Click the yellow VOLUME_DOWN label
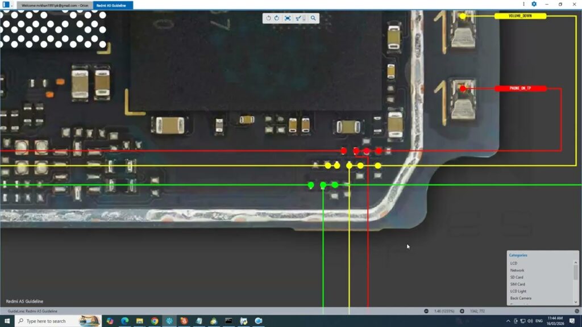Screen dimensions: 582x327 pos(520,16)
